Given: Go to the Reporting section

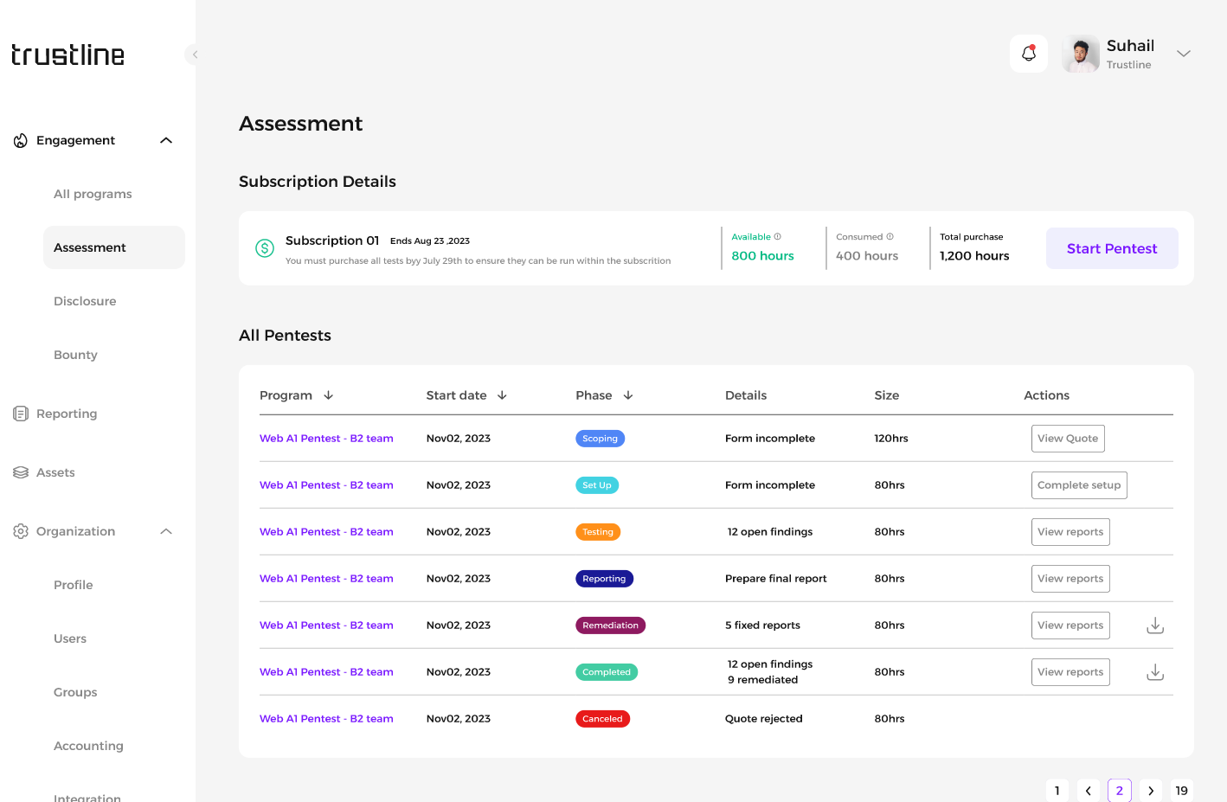Looking at the screenshot, I should [x=67, y=414].
